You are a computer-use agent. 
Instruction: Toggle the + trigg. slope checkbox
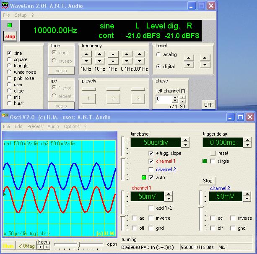(151, 153)
